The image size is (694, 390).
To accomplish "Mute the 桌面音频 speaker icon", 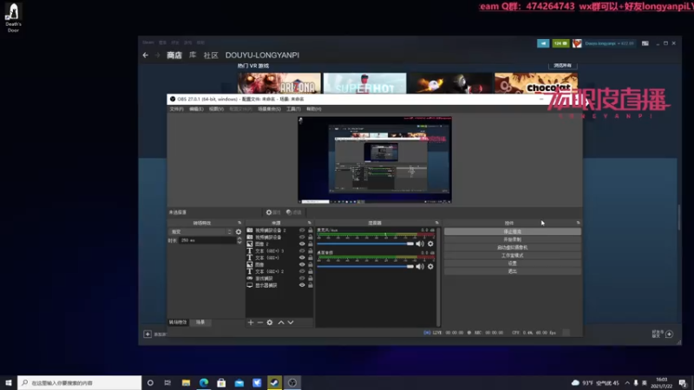I will point(420,266).
